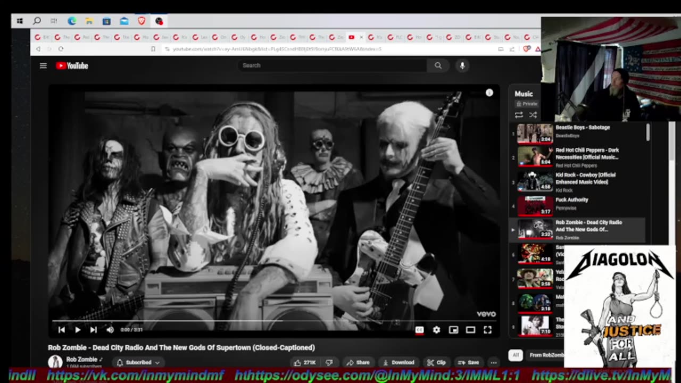The height and width of the screenshot is (383, 681).
Task: Skip to the next video
Action: pos(94,330)
